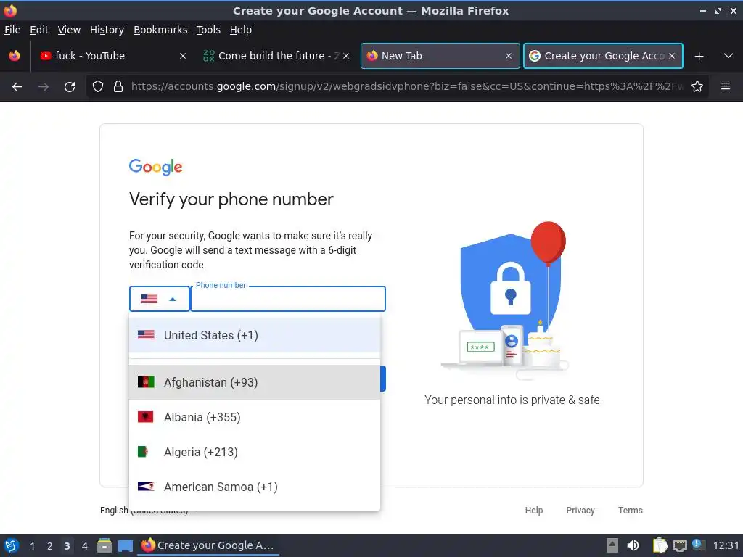Viewport: 743px width, 557px height.
Task: Go back with the toolbar back arrow
Action: point(17,87)
